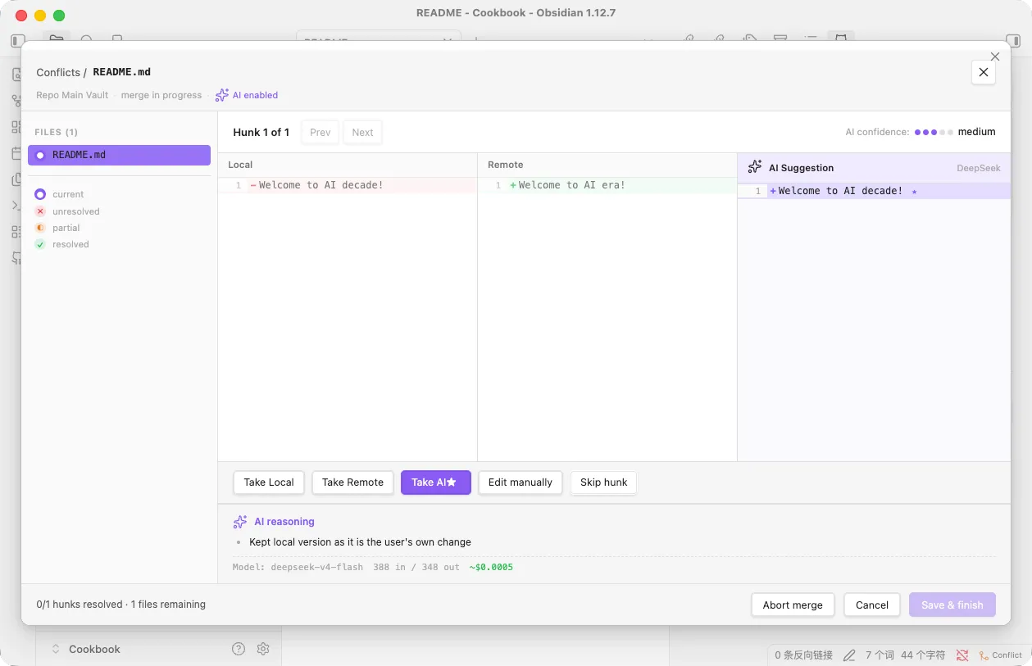The height and width of the screenshot is (666, 1032).
Task: Click the AI confidence dots indicator
Action: pyautogui.click(x=934, y=132)
